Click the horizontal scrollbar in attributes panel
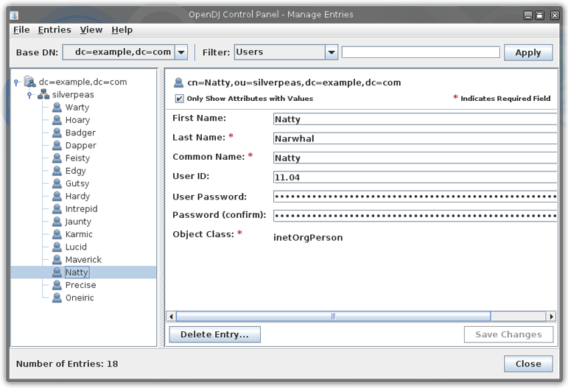This screenshot has width=568, height=388. pos(333,317)
